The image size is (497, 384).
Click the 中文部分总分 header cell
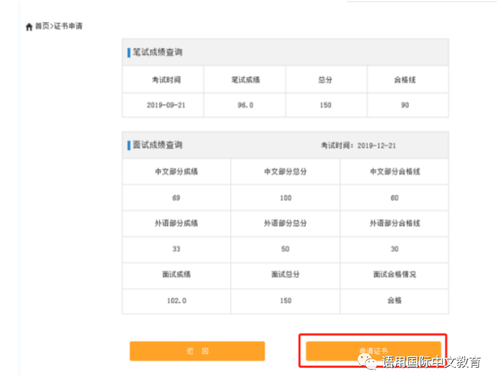coord(285,171)
